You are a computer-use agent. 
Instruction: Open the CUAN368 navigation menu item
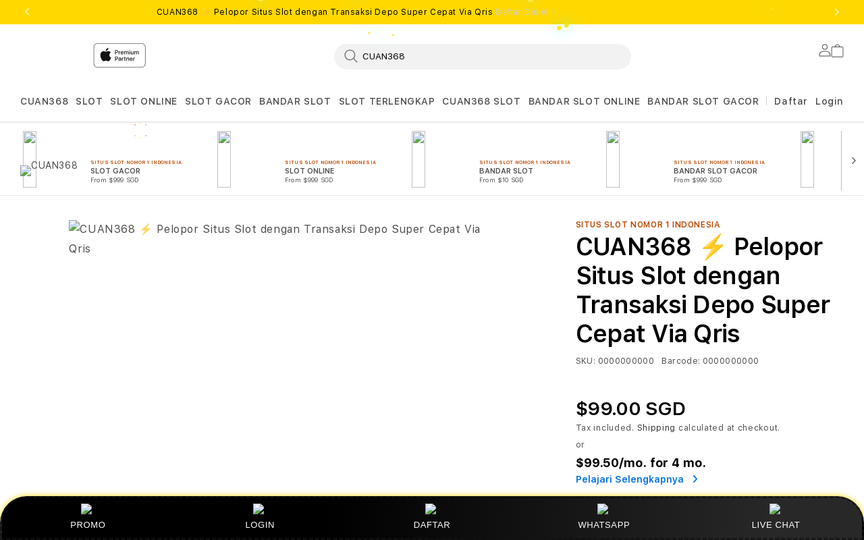pyautogui.click(x=45, y=101)
